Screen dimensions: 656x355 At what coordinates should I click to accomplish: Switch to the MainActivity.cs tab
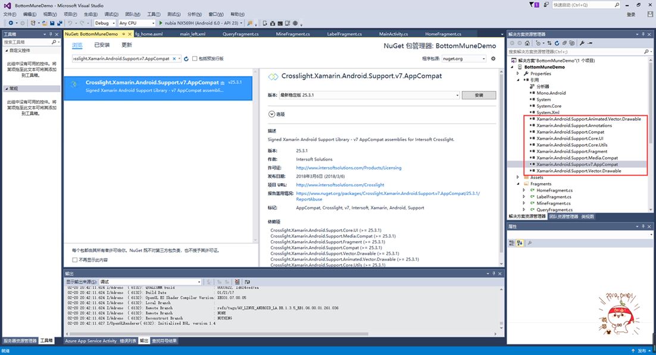click(x=393, y=34)
